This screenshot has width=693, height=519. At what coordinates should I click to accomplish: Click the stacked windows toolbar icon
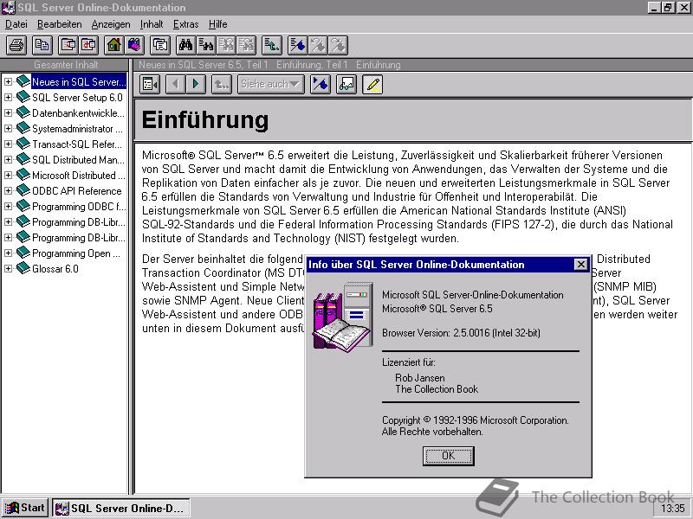click(x=160, y=45)
